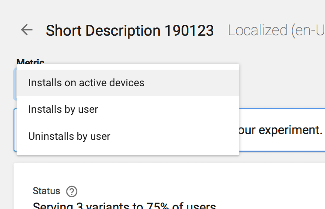This screenshot has width=325, height=209.
Task: Select "Installs on active devices" metric
Action: pos(86,82)
